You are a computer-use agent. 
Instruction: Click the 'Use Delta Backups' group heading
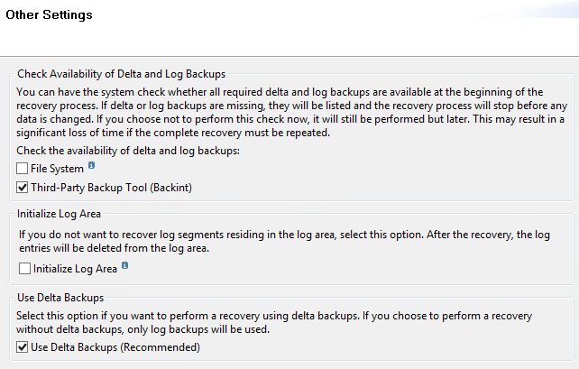point(60,295)
